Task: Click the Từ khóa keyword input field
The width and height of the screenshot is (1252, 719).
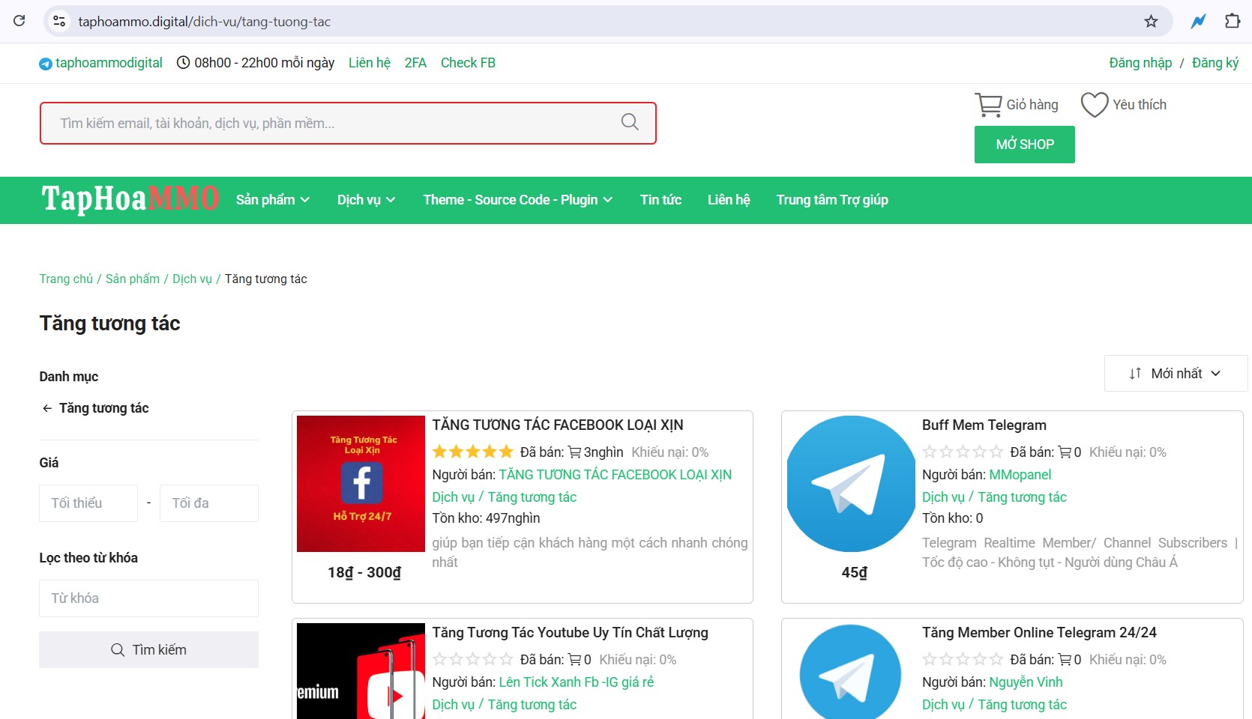Action: (148, 598)
